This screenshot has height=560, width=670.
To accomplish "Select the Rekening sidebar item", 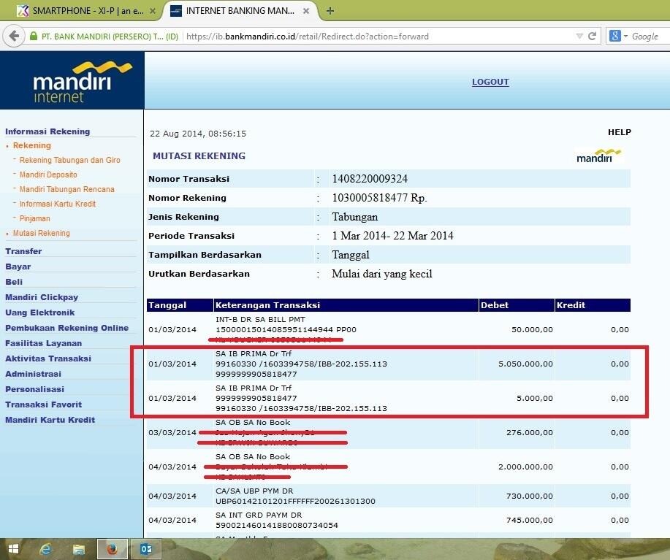I will [31, 145].
